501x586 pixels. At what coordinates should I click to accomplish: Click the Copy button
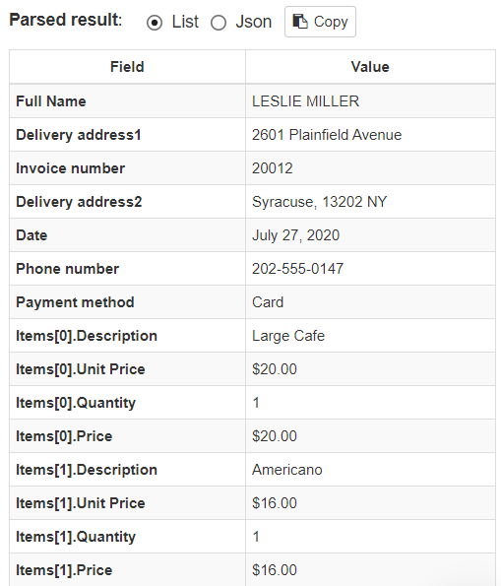coord(320,22)
